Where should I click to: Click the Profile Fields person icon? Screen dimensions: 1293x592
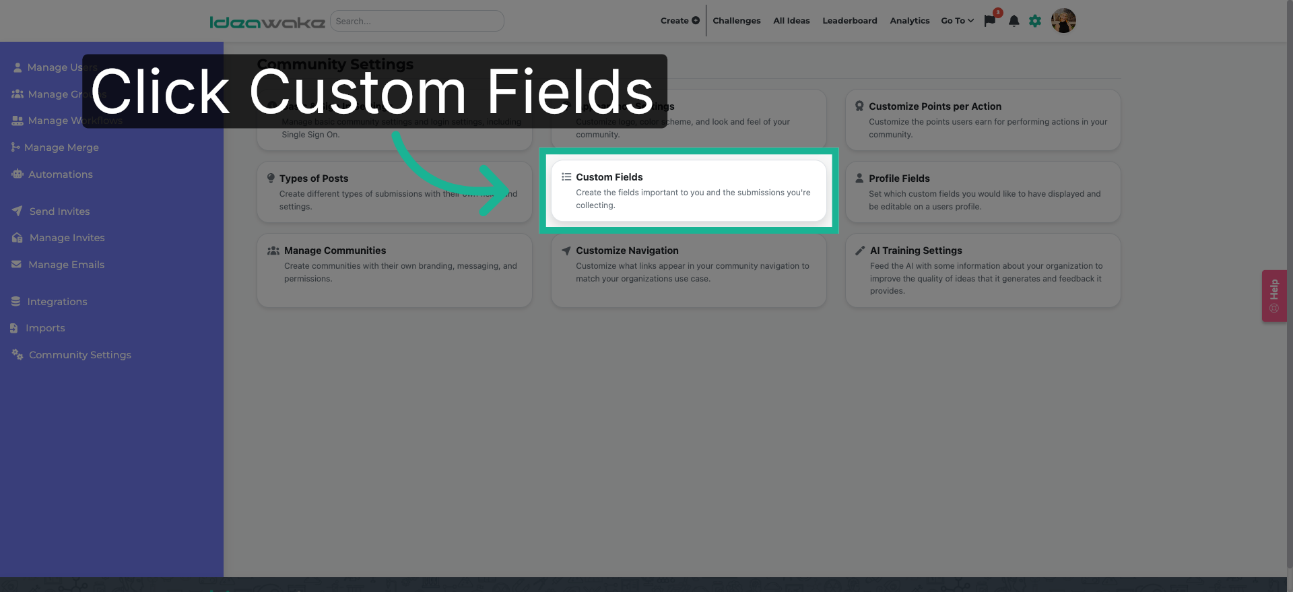[859, 178]
